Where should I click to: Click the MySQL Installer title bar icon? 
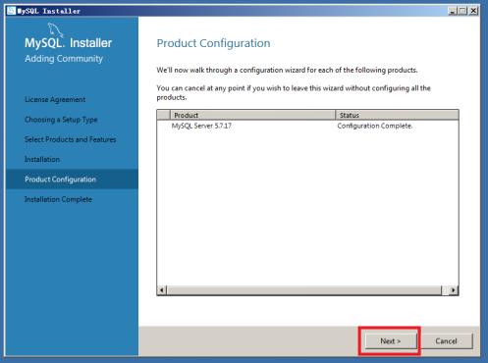click(x=11, y=11)
